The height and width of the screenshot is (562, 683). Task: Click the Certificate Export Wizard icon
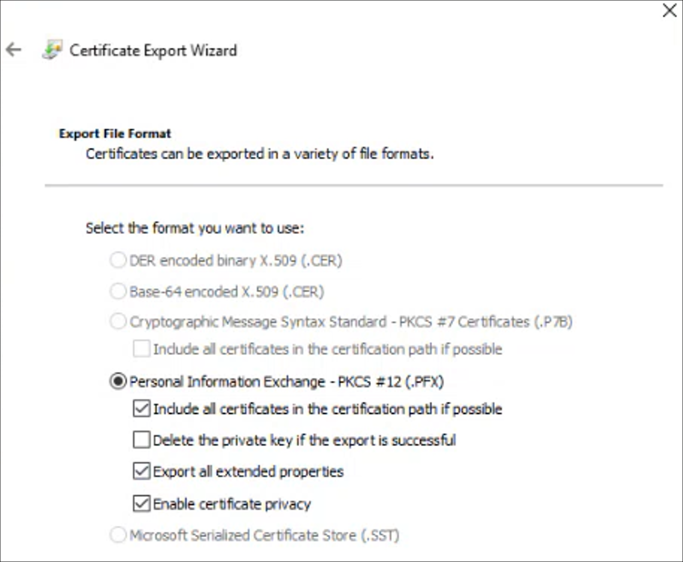pos(52,50)
